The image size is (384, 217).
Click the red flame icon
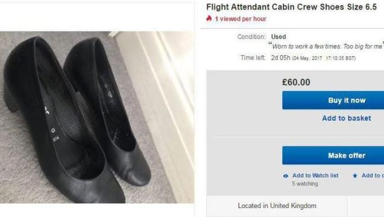click(209, 18)
